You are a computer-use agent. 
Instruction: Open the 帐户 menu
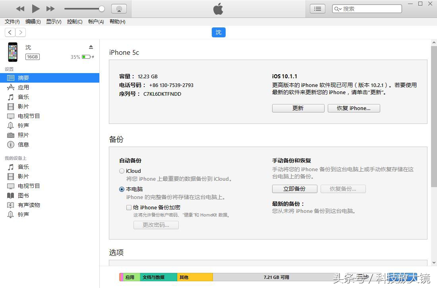coord(95,22)
